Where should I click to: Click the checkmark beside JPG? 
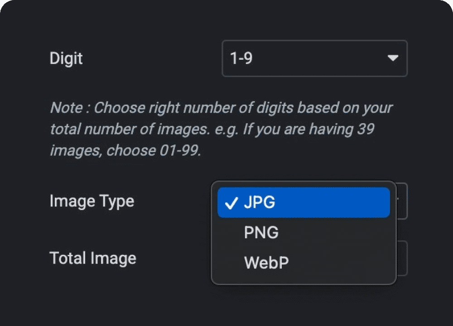coord(231,203)
